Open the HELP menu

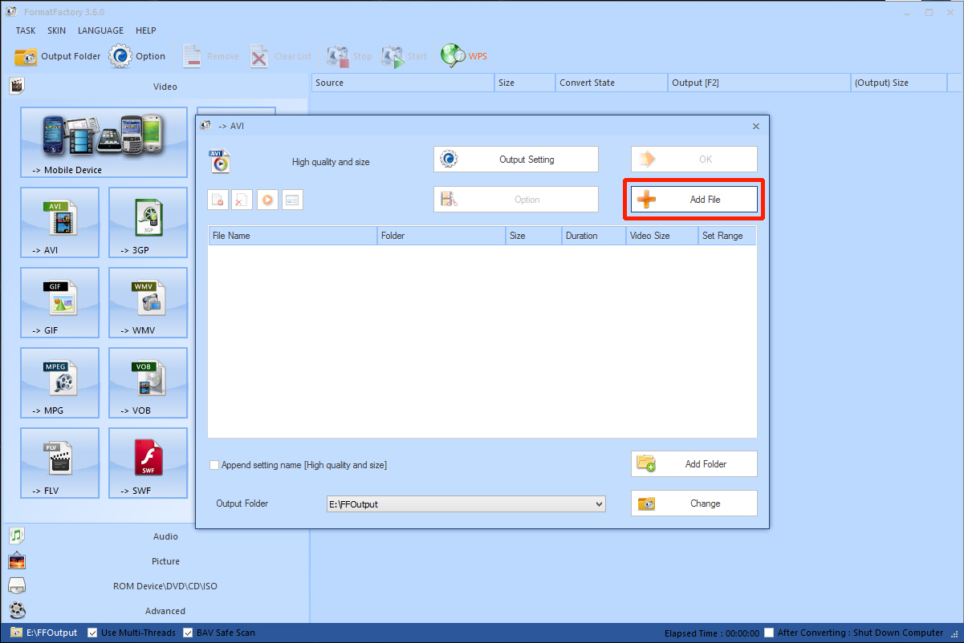pos(146,30)
